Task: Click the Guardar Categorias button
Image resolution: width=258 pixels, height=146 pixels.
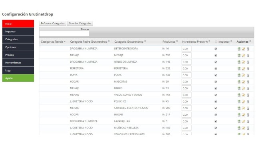Action: coord(80,24)
